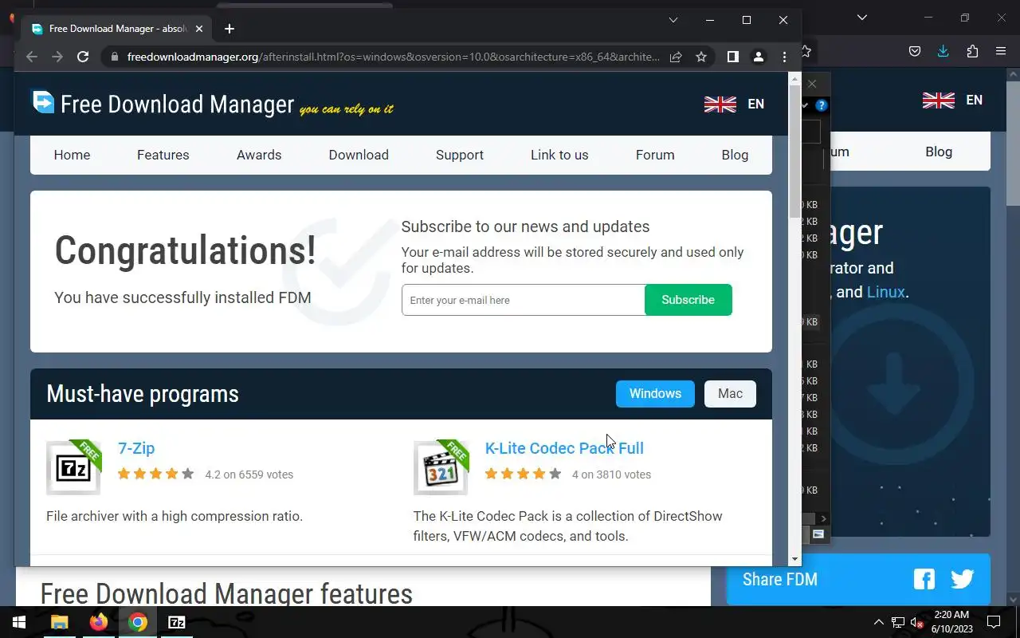Viewport: 1020px width, 638px height.
Task: Open the Blog nav item in Chrome
Action: 735,155
